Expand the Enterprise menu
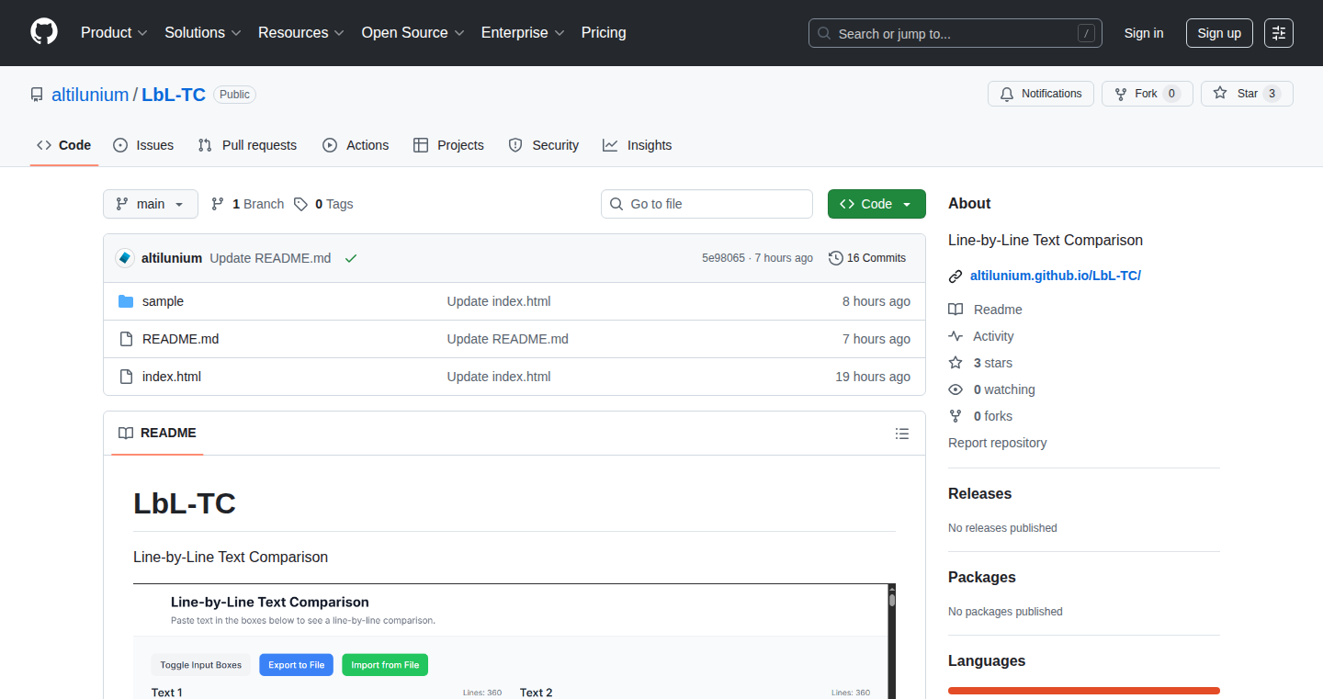This screenshot has height=699, width=1323. tap(523, 33)
